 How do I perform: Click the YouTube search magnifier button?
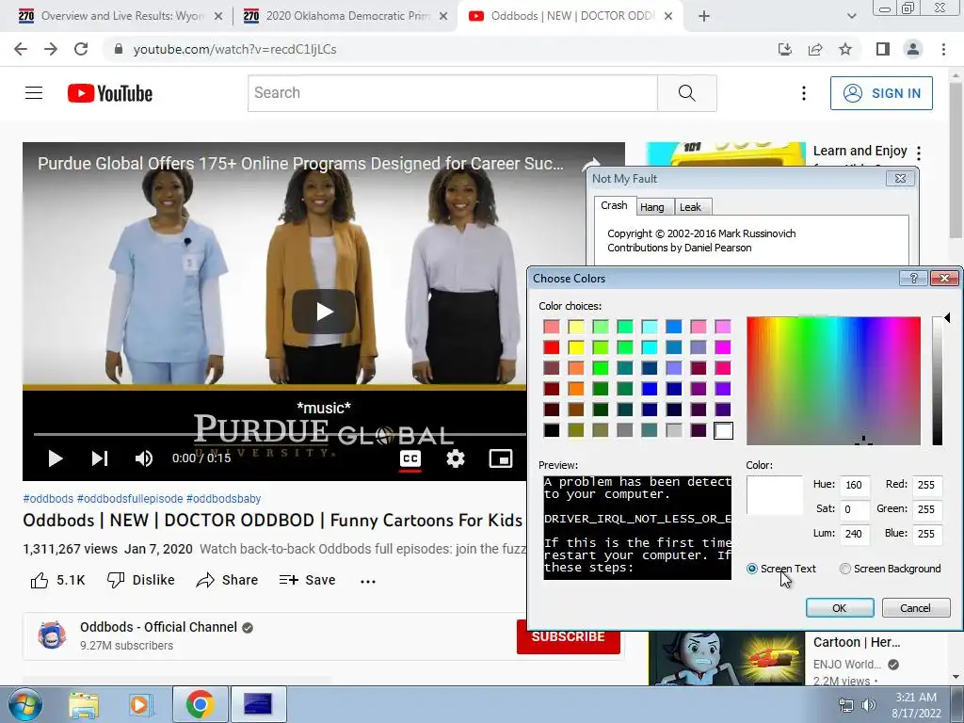[686, 93]
